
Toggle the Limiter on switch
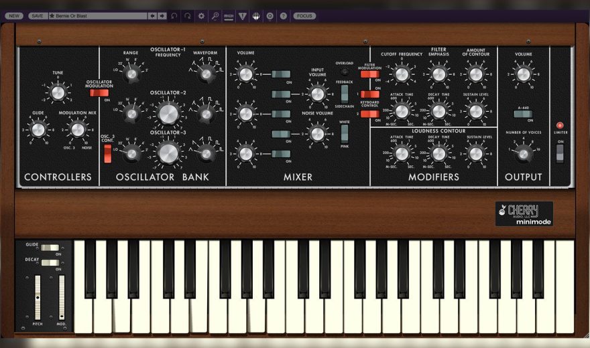point(560,153)
